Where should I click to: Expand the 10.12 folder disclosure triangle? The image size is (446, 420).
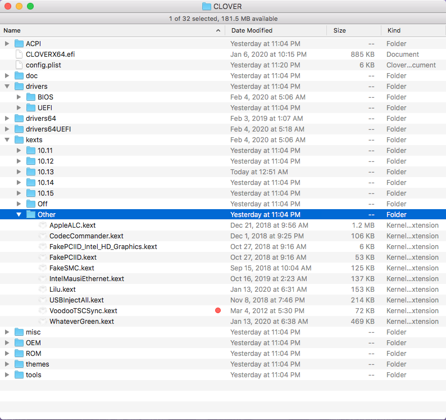(x=19, y=161)
